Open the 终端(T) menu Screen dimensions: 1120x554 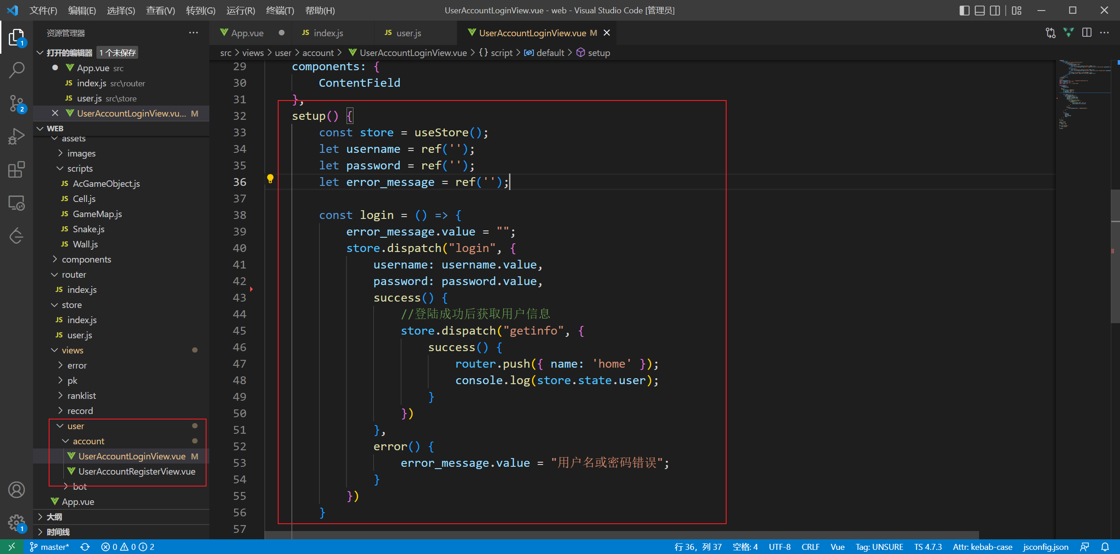click(x=280, y=10)
